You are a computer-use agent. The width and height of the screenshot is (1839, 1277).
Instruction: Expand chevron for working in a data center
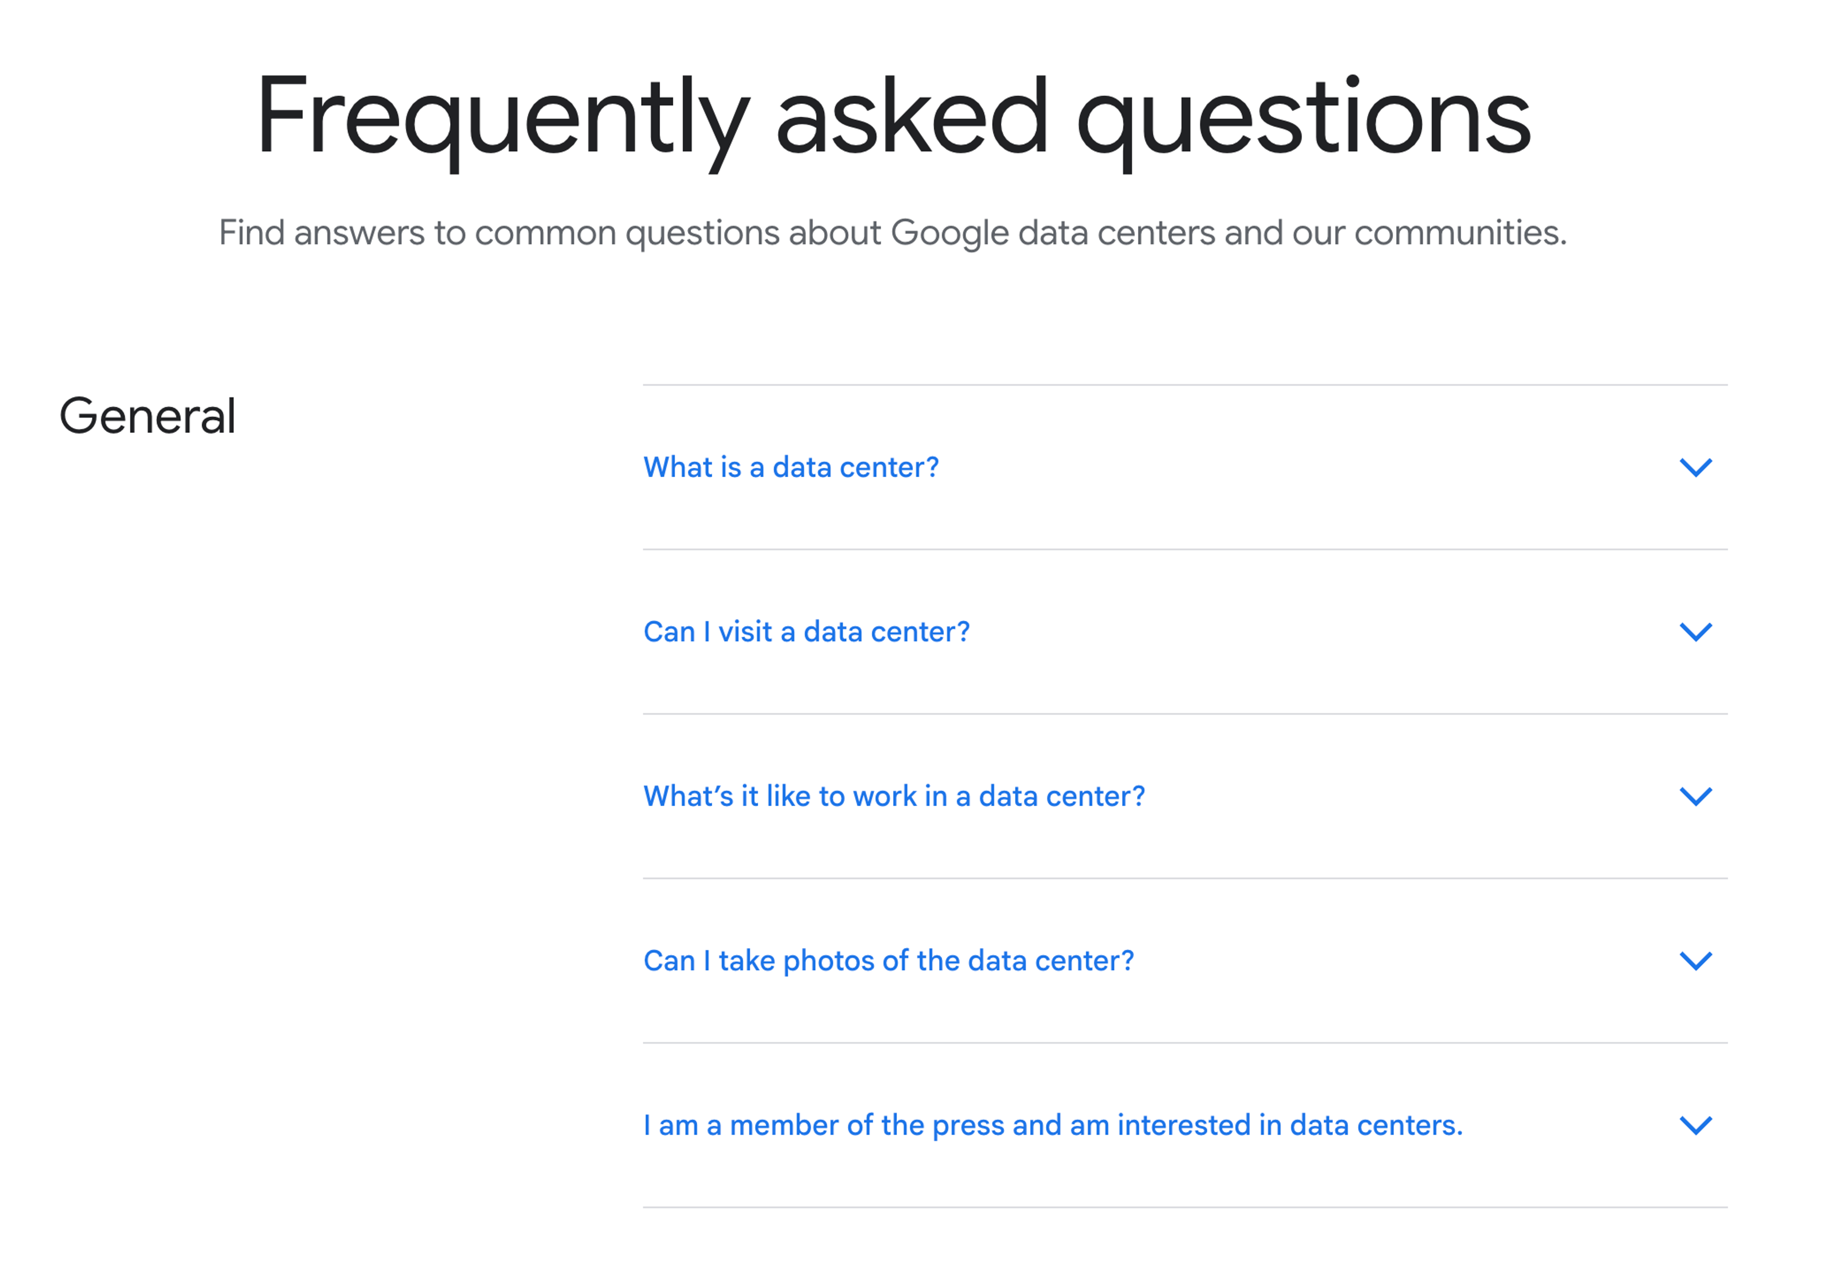(x=1694, y=796)
